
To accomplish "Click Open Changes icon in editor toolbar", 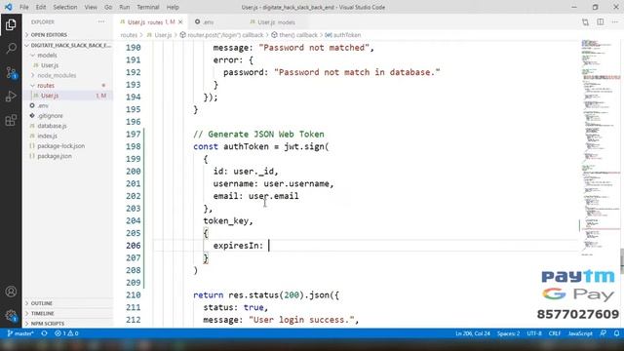I will (585, 22).
